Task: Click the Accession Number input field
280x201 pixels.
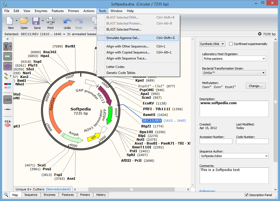Action: click(x=216, y=141)
